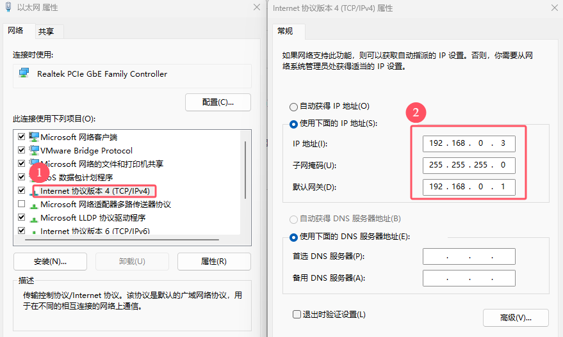The width and height of the screenshot is (563, 337).
Task: Check 退出时验证设置 option
Action: pyautogui.click(x=297, y=314)
